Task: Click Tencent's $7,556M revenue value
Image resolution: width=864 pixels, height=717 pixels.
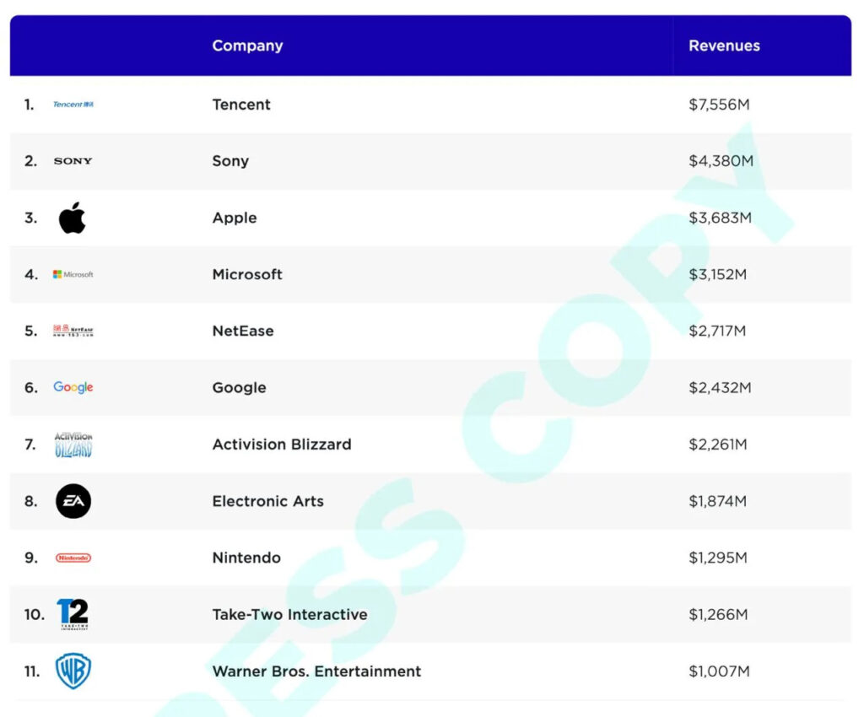Action: (x=719, y=105)
